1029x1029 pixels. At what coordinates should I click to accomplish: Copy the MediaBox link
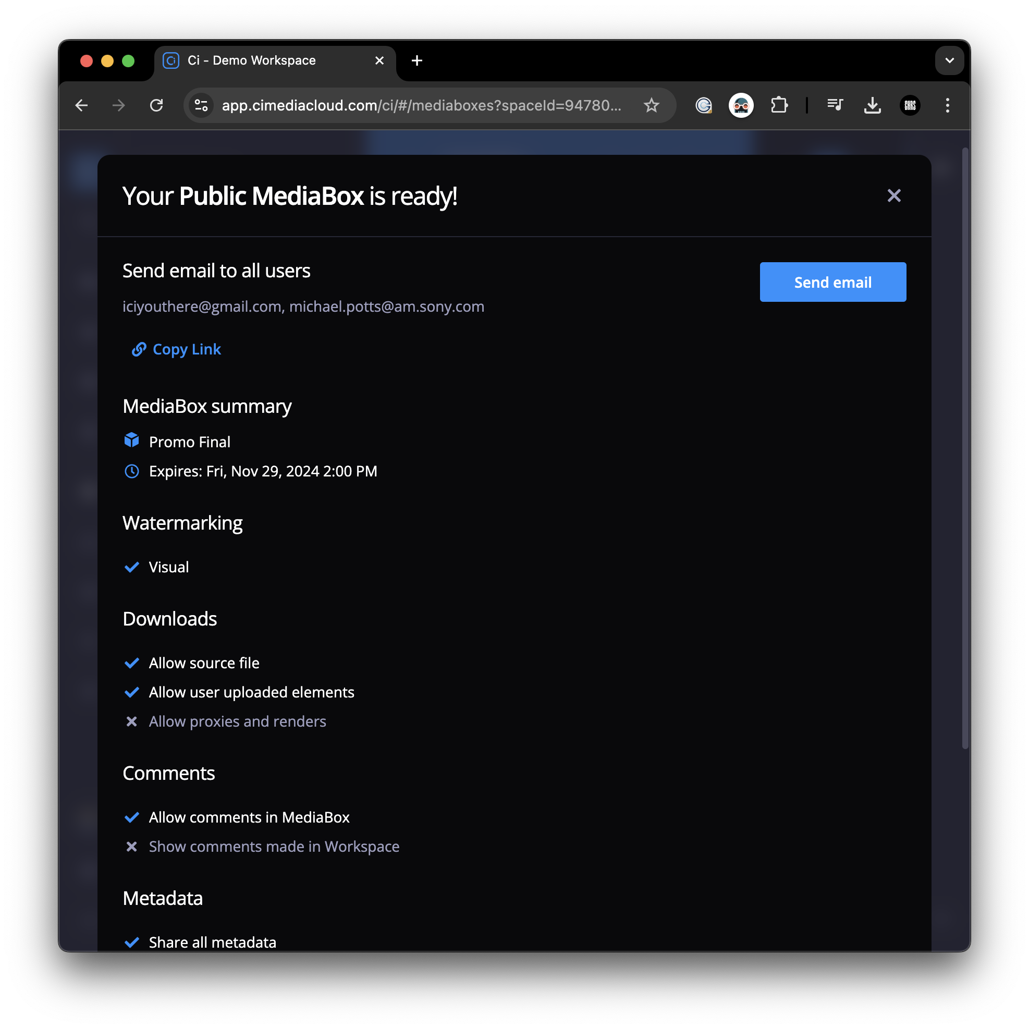[x=176, y=349]
